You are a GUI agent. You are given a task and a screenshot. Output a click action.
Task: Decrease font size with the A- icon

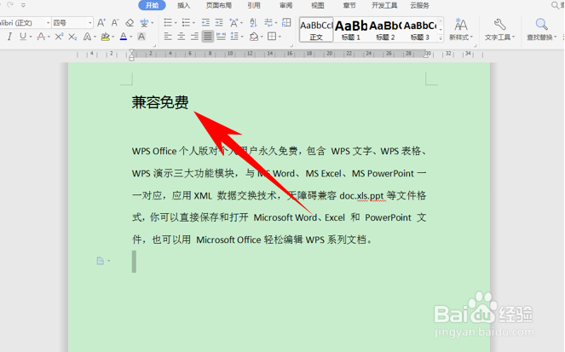point(115,23)
